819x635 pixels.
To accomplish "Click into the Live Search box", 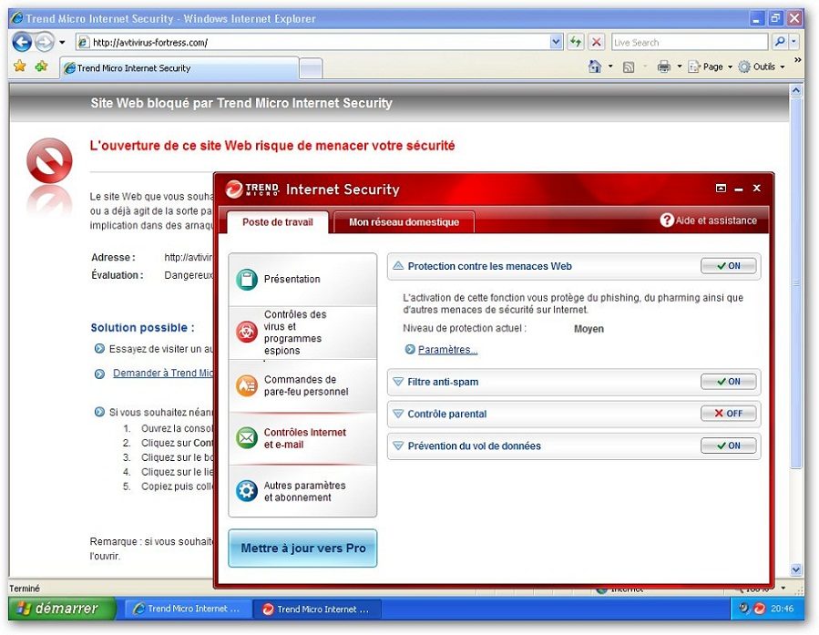I will coord(690,42).
